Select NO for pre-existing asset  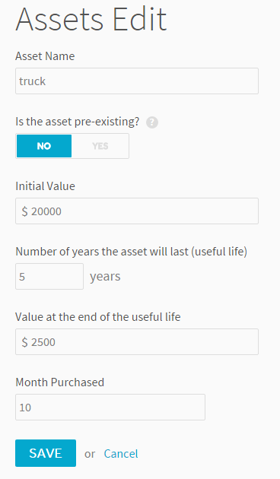click(x=44, y=146)
